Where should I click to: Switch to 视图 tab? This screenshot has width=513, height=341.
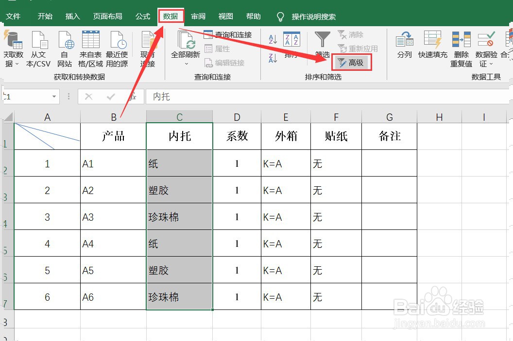[225, 16]
